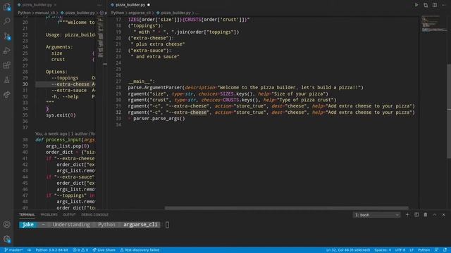
Task: Click Ln 32, Col 46 cursor position
Action: (x=348, y=250)
